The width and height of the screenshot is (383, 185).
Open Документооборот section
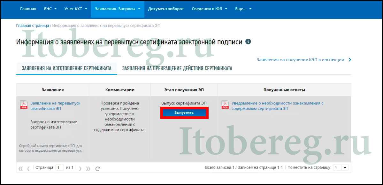(166, 9)
